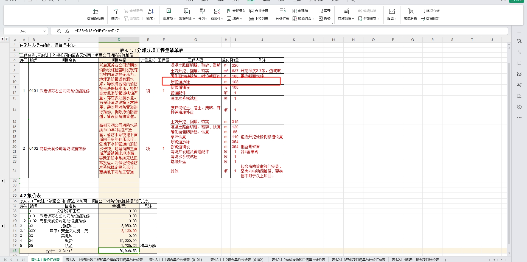Click the 分列 split columns icon

coord(203,11)
